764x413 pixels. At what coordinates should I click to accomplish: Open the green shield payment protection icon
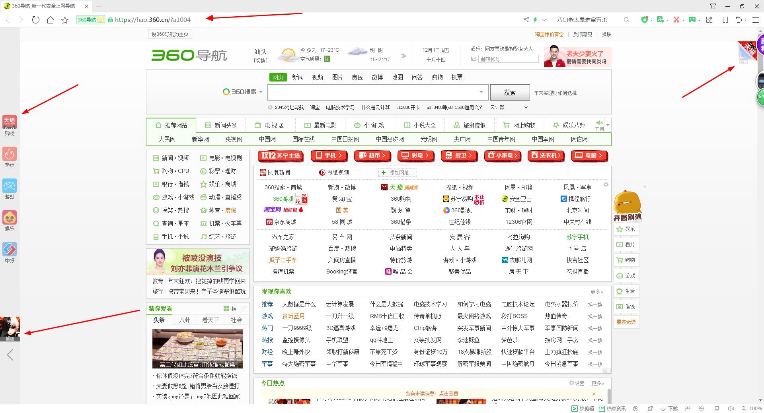645,19
